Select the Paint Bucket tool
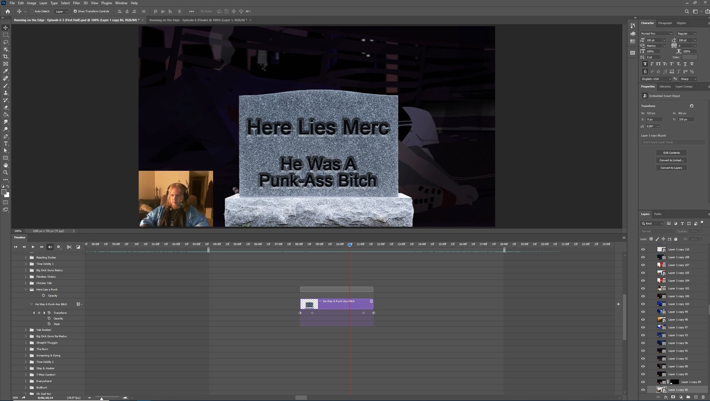The height and width of the screenshot is (401, 710). [6, 114]
